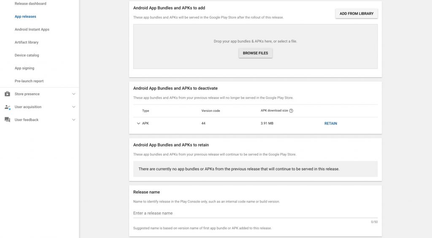Click the ADD FROM LIBRARY button
The width and height of the screenshot is (432, 238).
tap(356, 14)
